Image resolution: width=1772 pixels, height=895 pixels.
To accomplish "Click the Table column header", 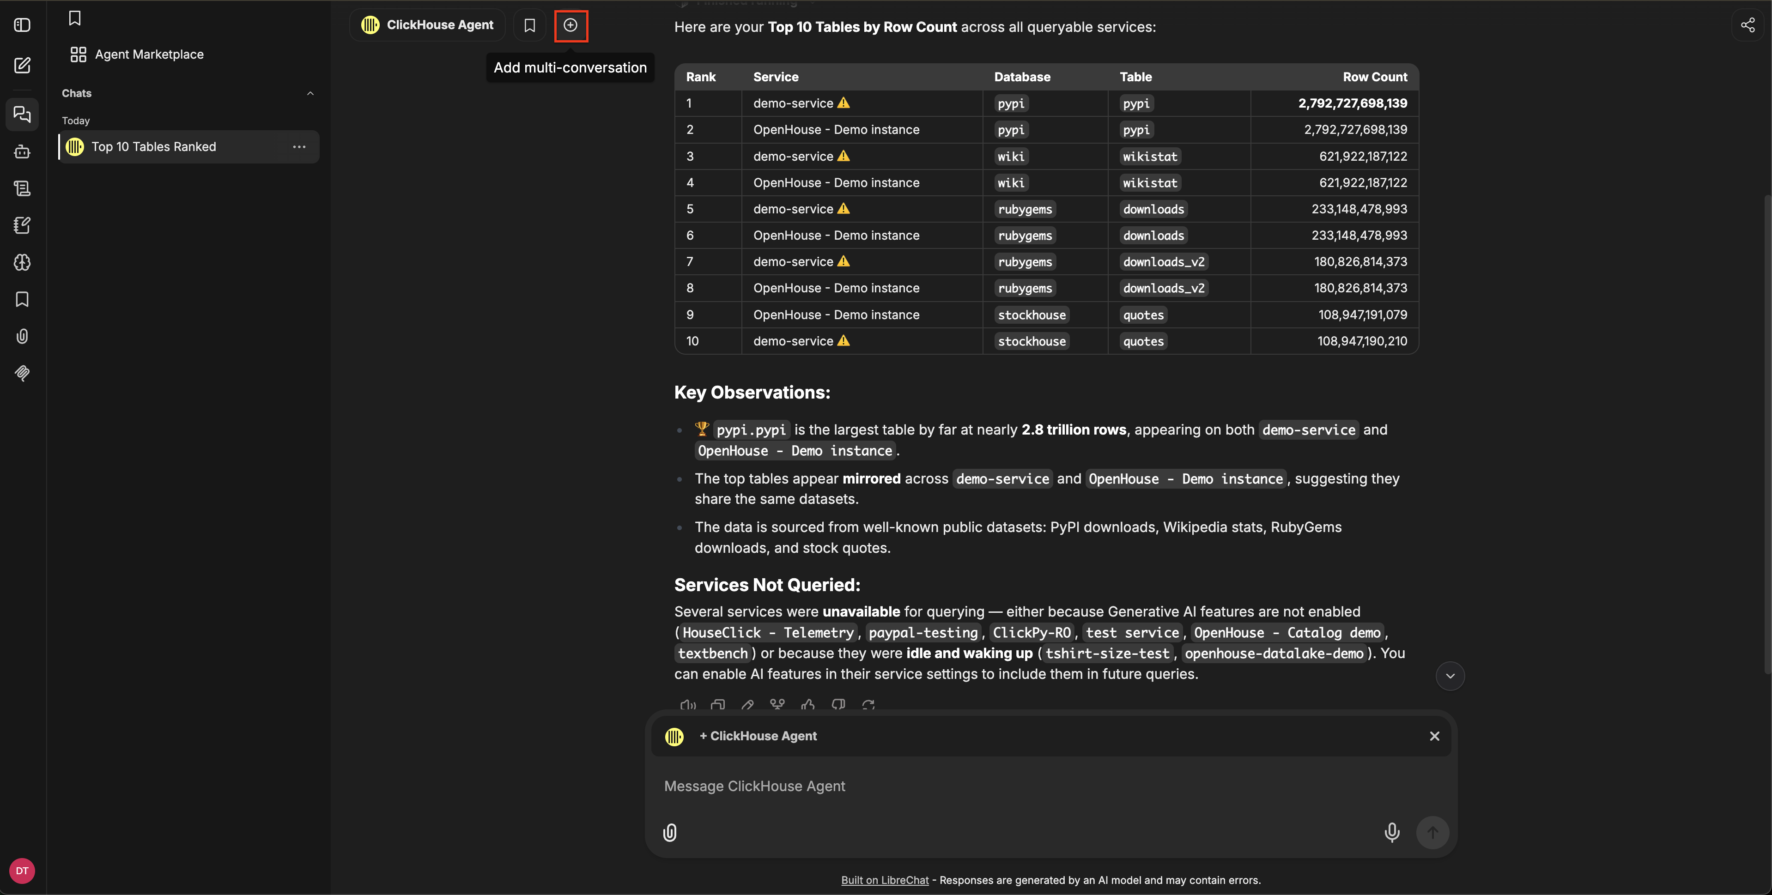I will tap(1136, 77).
